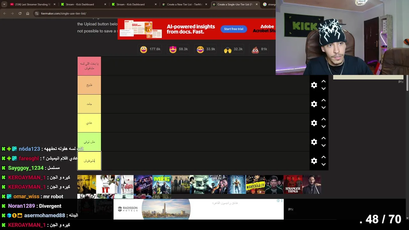Move the عادي tier row up

[323, 119]
